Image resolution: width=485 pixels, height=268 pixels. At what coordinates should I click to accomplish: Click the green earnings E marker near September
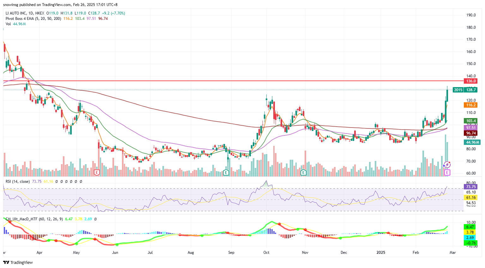(x=226, y=172)
